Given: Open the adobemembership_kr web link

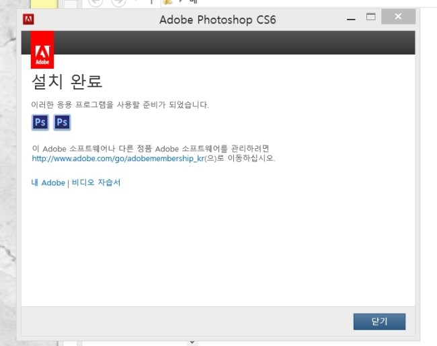Looking at the screenshot, I should pos(118,158).
